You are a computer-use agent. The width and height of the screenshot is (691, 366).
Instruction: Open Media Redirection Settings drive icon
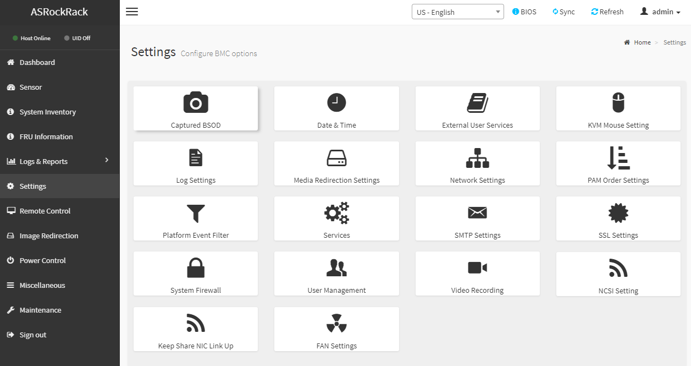pos(336,158)
